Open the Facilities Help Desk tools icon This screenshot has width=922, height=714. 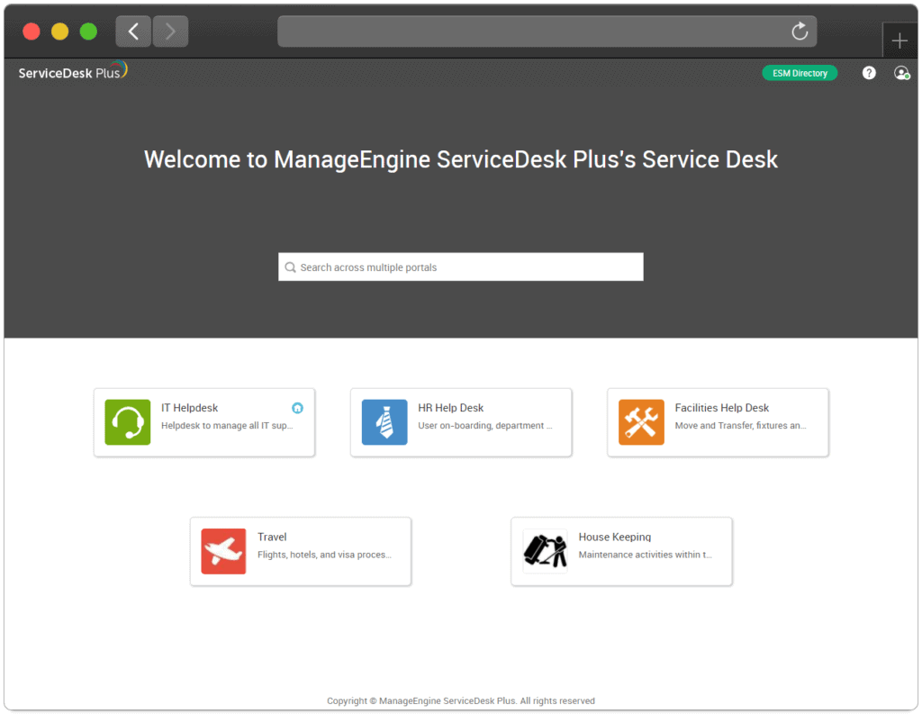641,422
